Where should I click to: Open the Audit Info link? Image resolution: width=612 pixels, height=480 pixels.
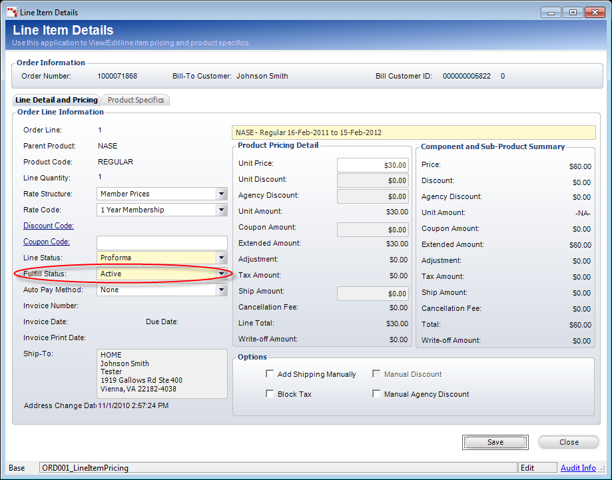[578, 468]
